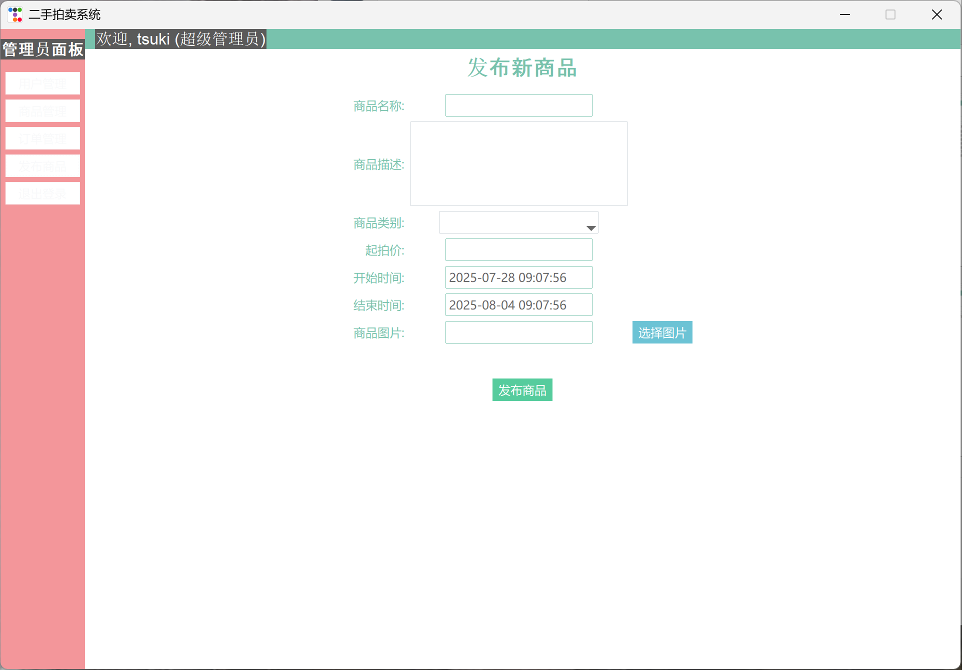Click the 二手拍卖系统 app icon in title bar
The width and height of the screenshot is (962, 670).
point(15,14)
